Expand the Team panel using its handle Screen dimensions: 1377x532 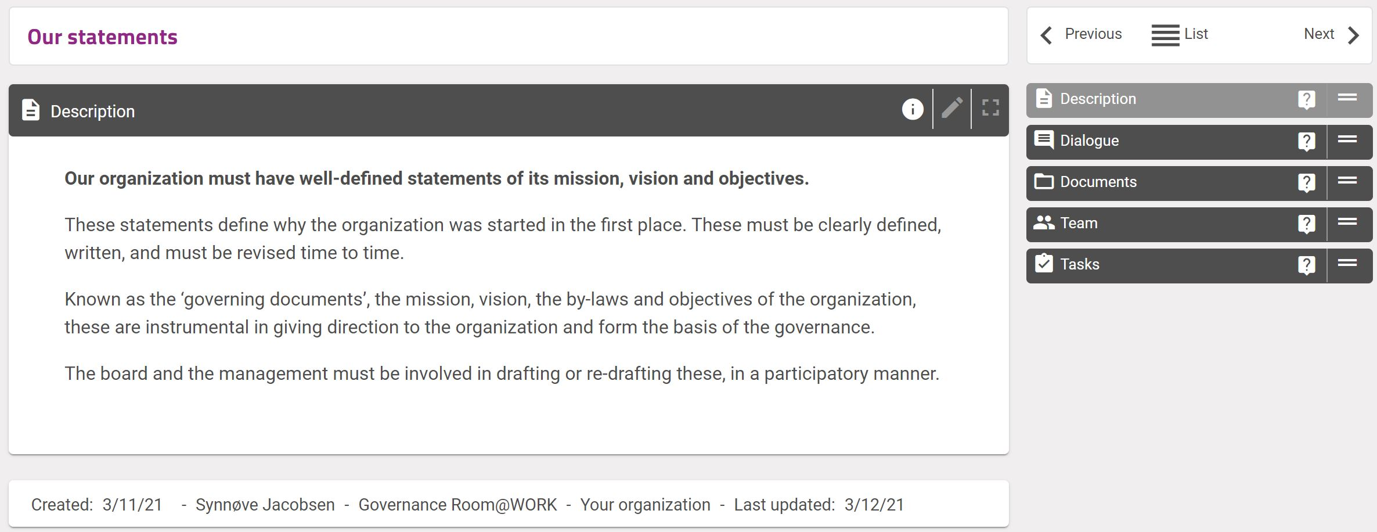click(1347, 222)
